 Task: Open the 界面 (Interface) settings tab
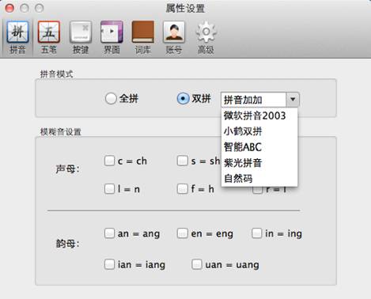(112, 37)
